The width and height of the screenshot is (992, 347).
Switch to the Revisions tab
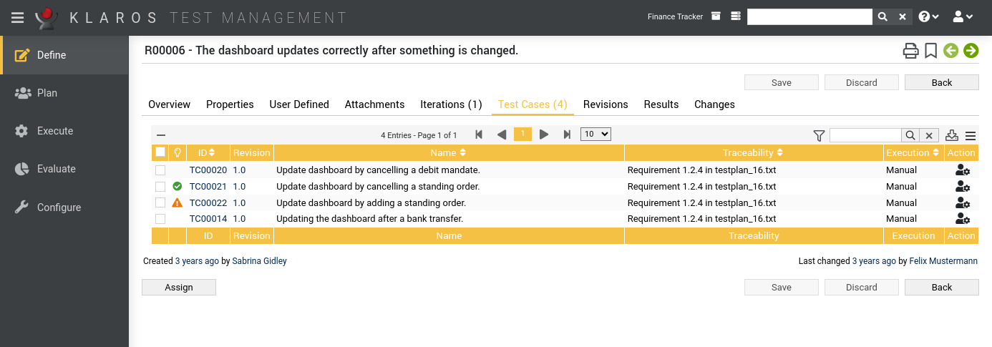click(x=606, y=104)
